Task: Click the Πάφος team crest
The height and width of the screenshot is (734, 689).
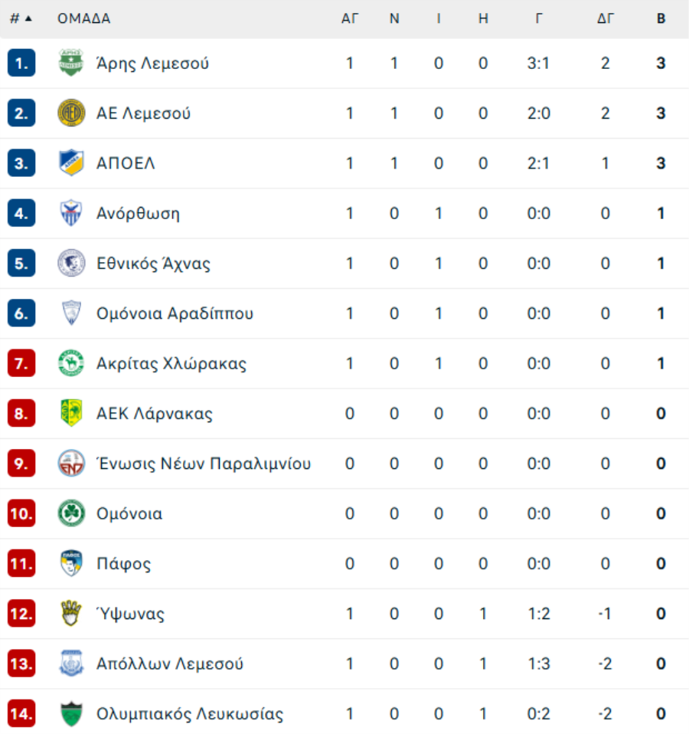Action: [x=71, y=563]
